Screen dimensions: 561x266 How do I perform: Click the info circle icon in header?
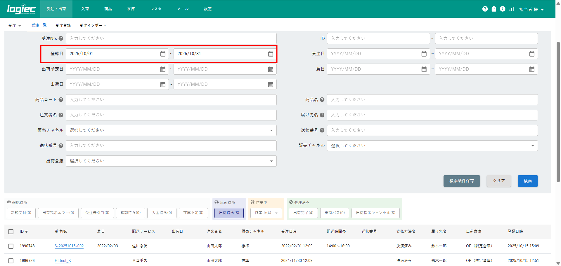tap(503, 9)
